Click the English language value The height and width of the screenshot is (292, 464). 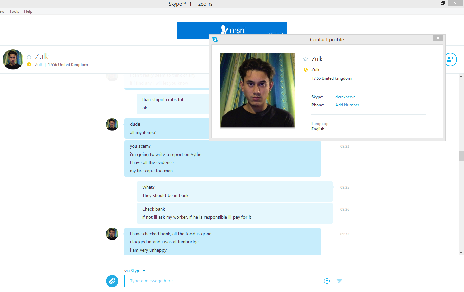[318, 129]
